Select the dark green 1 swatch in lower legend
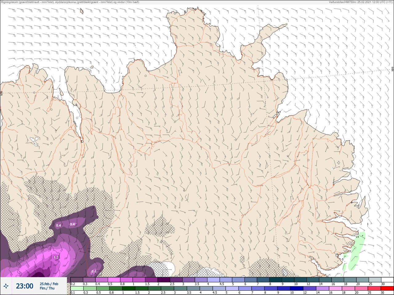The height and width of the screenshot is (295, 394). pyautogui.click(x=129, y=289)
